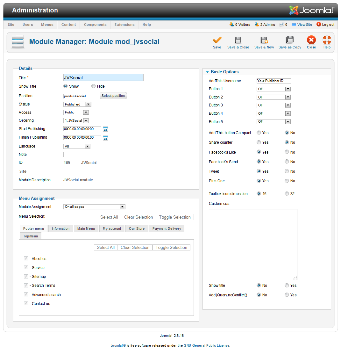Click the Module Manager stack icon
Image resolution: width=341 pixels, height=355 pixels.
[18, 42]
